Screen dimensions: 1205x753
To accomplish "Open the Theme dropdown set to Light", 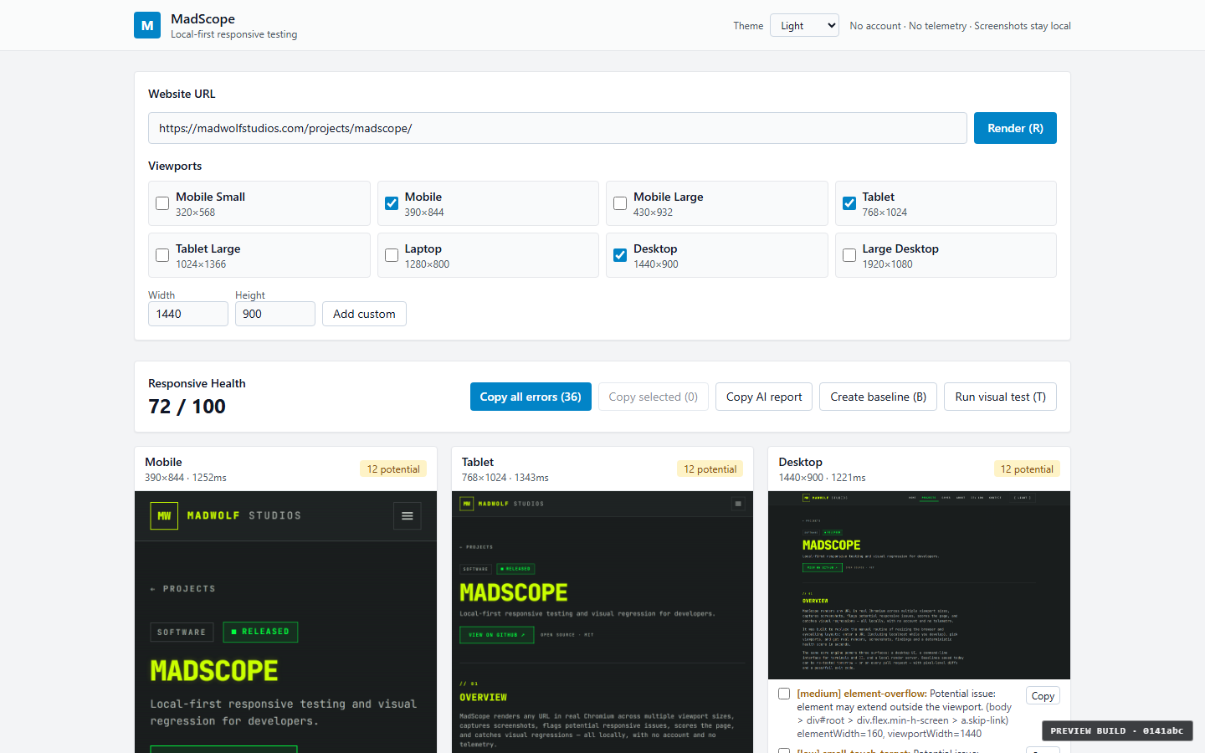I will click(x=804, y=26).
